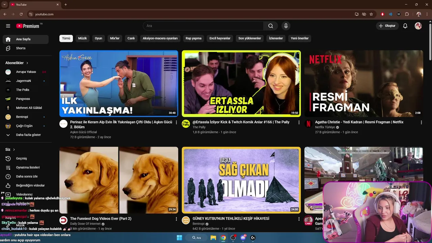This screenshot has width=432, height=243.
Task: Open The Pally channel name link
Action: tap(199, 127)
